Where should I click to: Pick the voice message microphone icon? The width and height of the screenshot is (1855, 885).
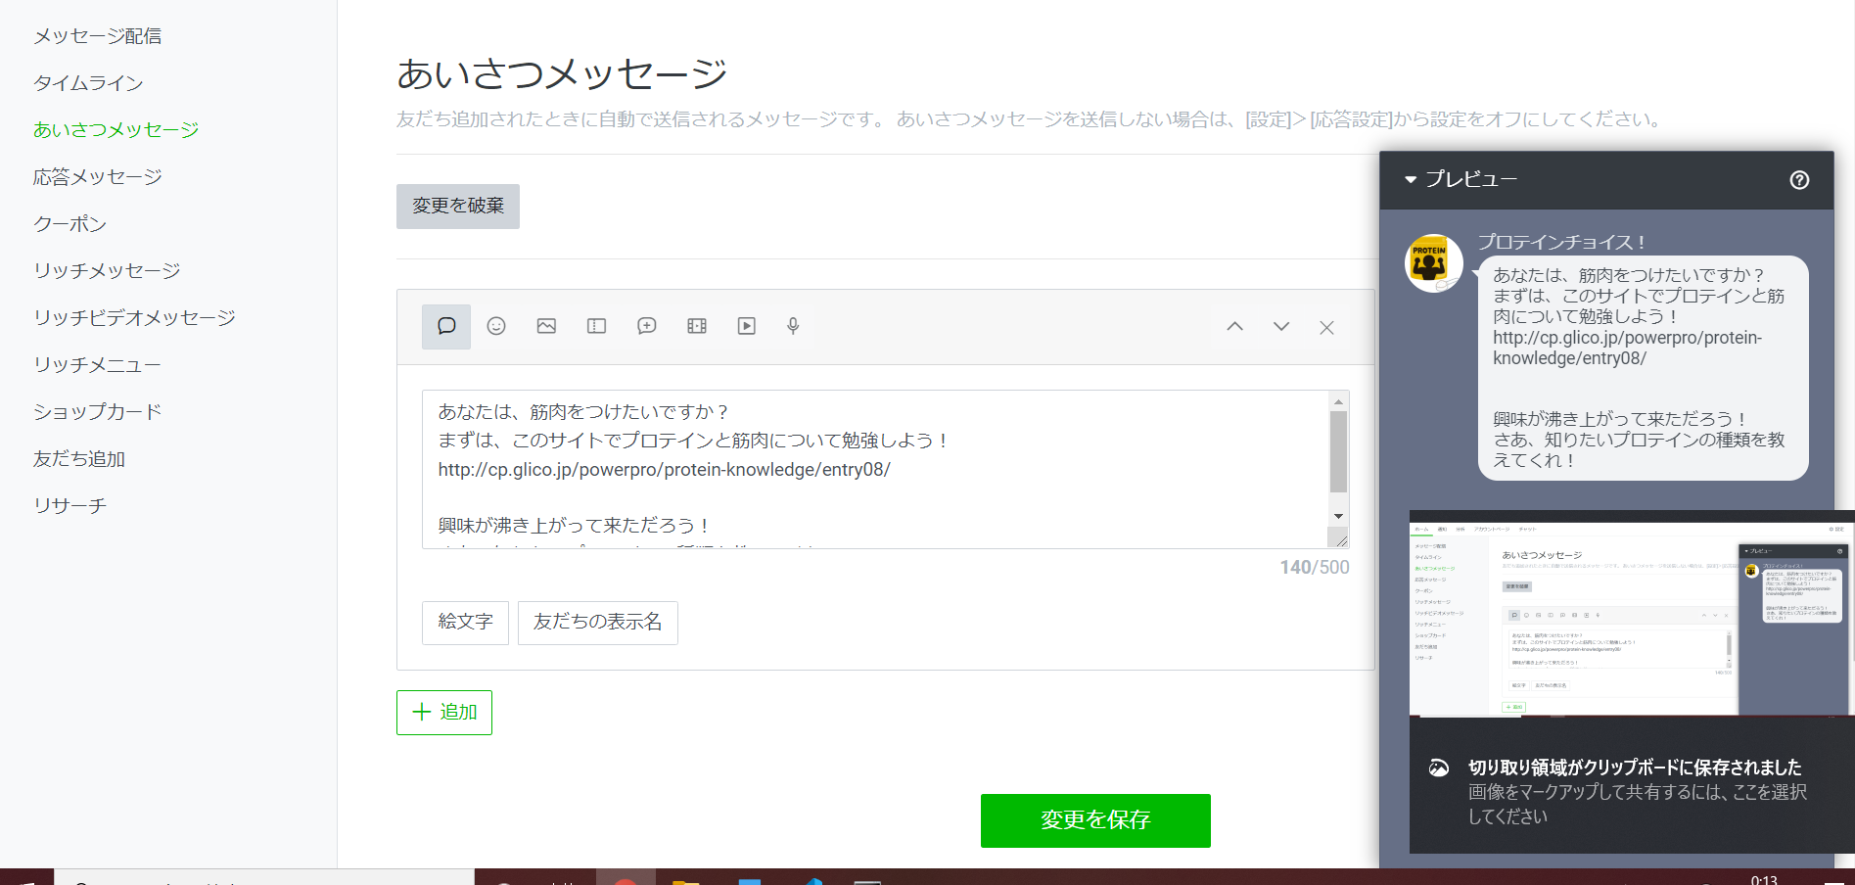(793, 326)
